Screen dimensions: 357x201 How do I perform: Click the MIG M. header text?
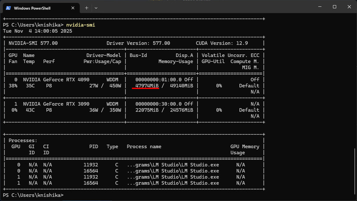[x=250, y=68]
